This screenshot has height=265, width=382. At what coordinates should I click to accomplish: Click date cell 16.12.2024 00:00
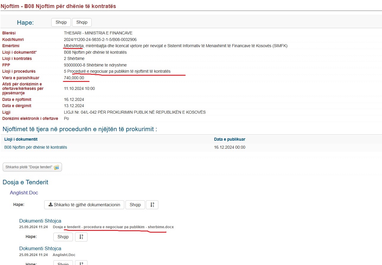[230, 147]
